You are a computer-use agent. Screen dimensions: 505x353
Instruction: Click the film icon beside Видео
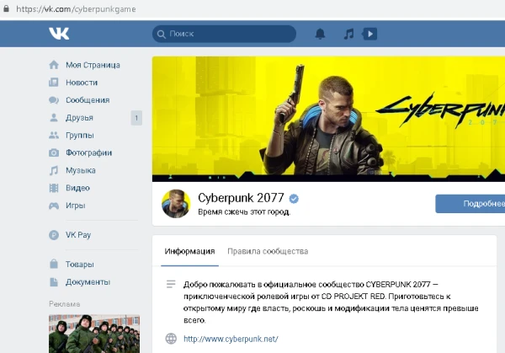54,188
